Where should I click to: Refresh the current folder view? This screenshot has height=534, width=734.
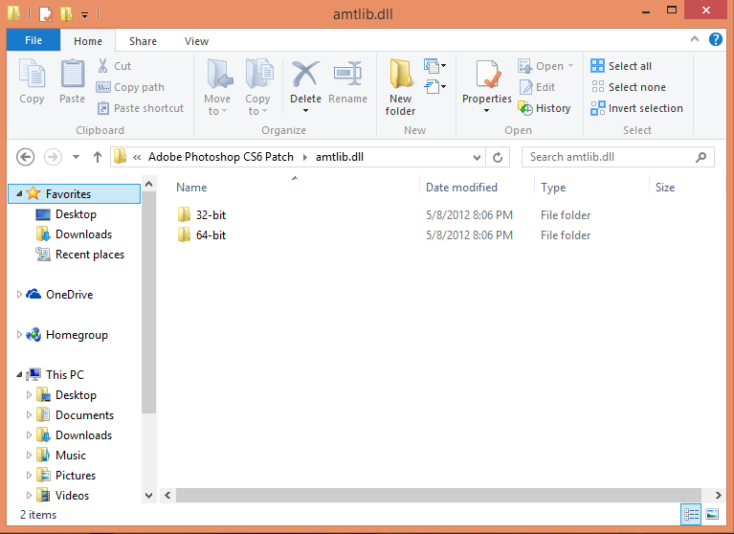498,157
